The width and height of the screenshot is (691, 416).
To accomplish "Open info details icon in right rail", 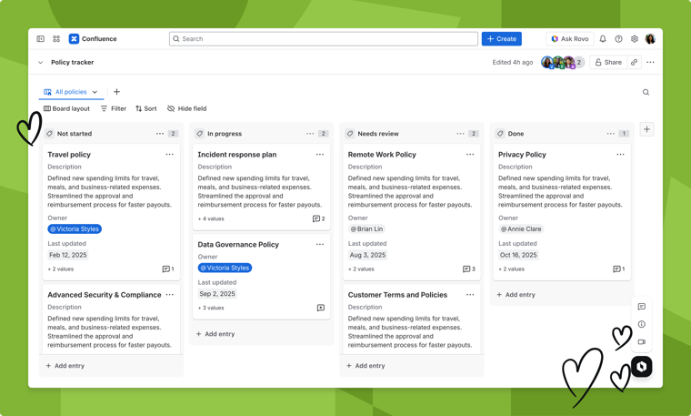I will 642,324.
